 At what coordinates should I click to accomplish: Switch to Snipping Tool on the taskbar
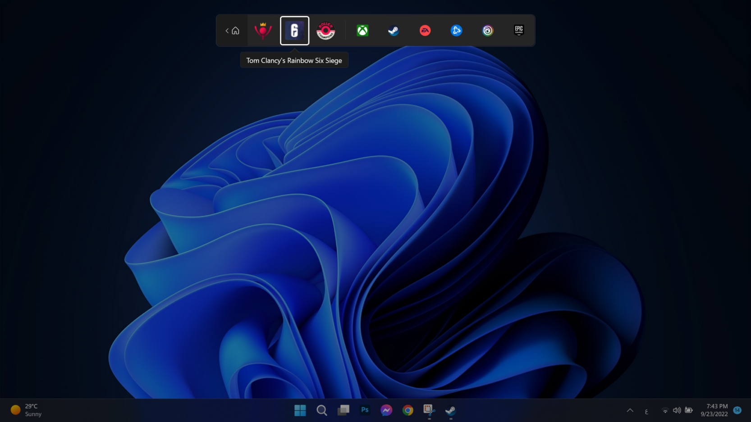tap(429, 410)
